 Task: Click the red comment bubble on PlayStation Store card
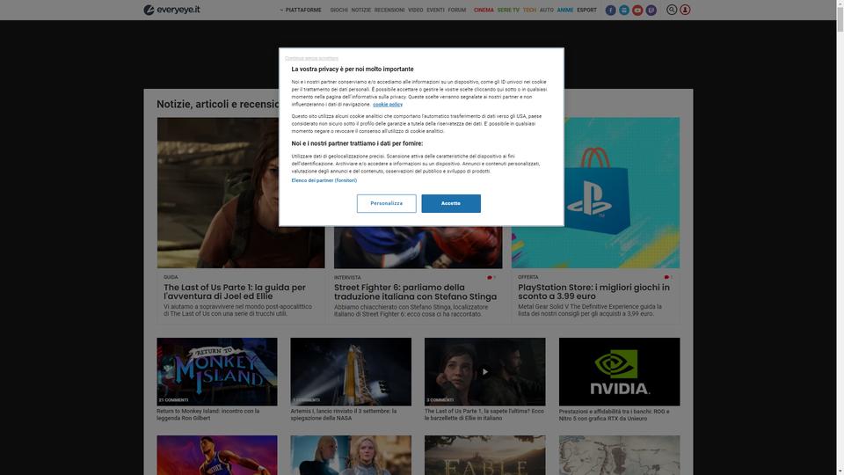pyautogui.click(x=666, y=277)
